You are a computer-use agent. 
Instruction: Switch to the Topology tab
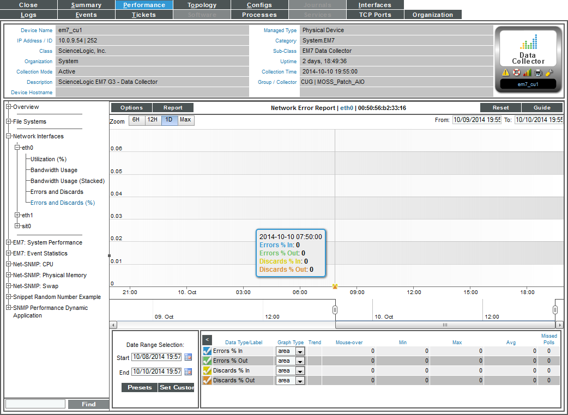point(202,5)
